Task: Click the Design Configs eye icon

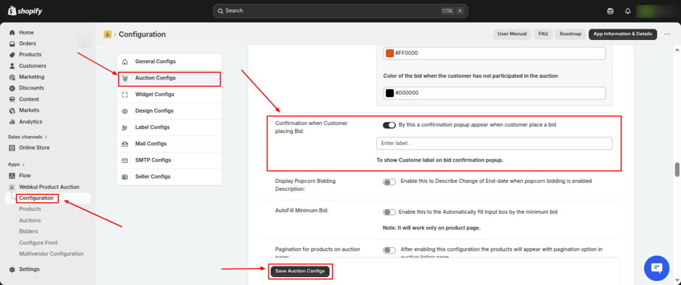Action: coord(125,111)
